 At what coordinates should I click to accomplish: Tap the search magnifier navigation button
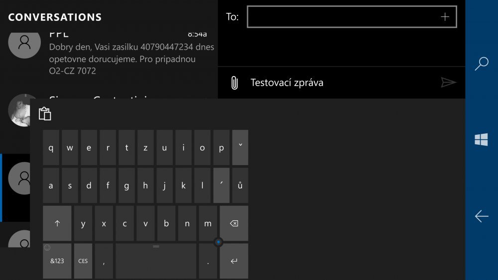482,64
